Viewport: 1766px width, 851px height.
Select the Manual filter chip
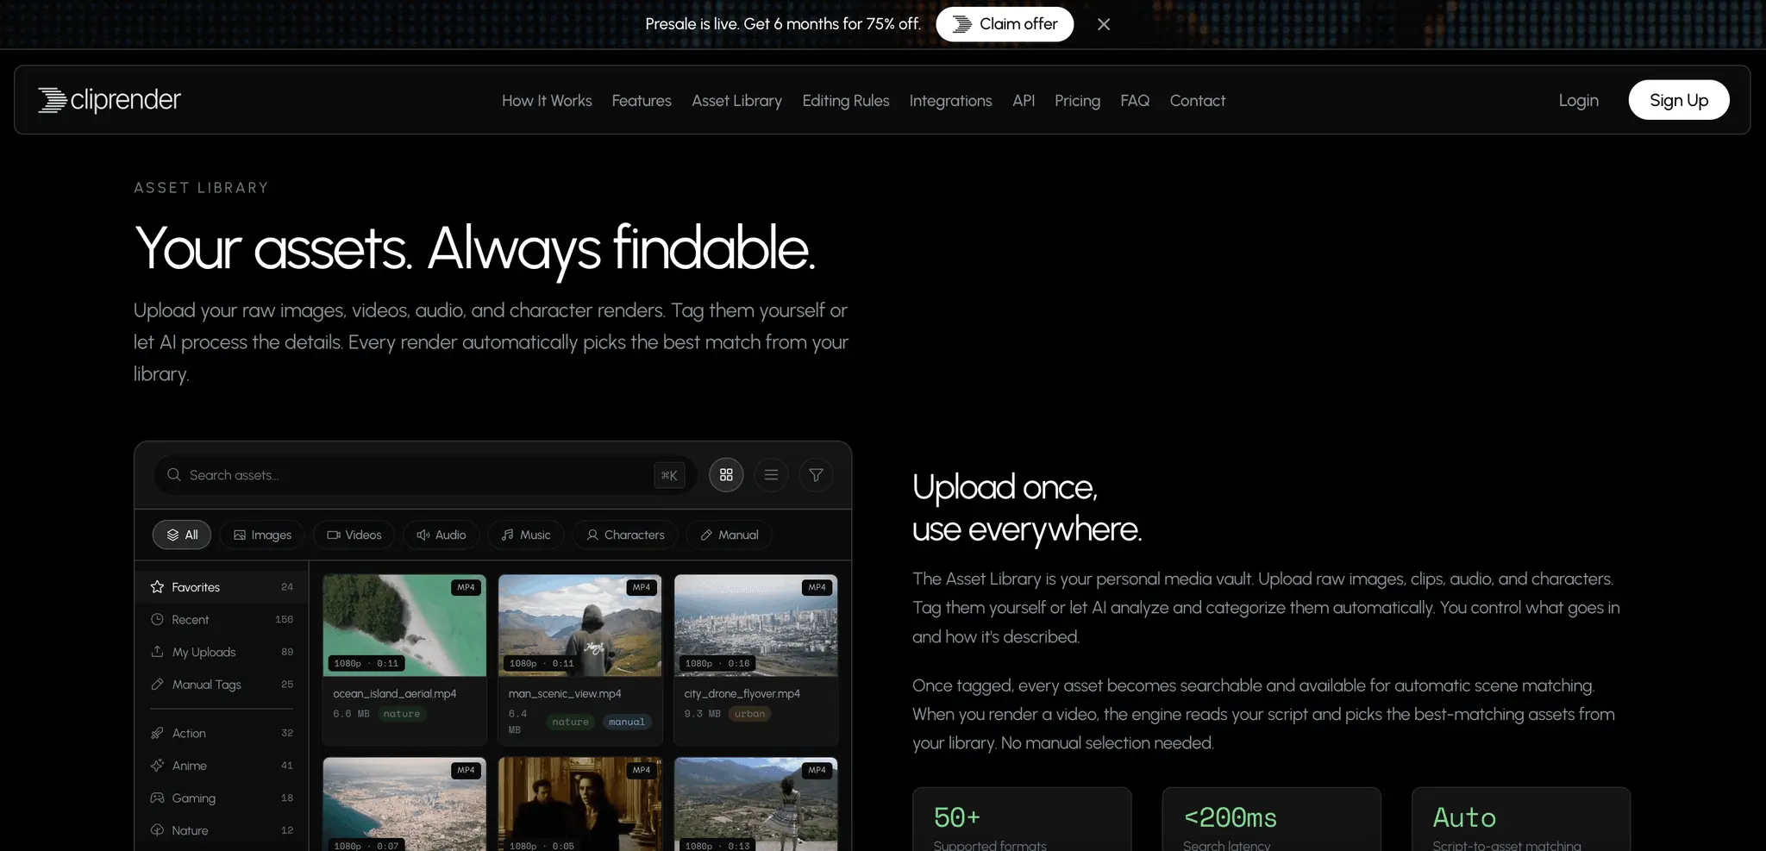tap(729, 535)
